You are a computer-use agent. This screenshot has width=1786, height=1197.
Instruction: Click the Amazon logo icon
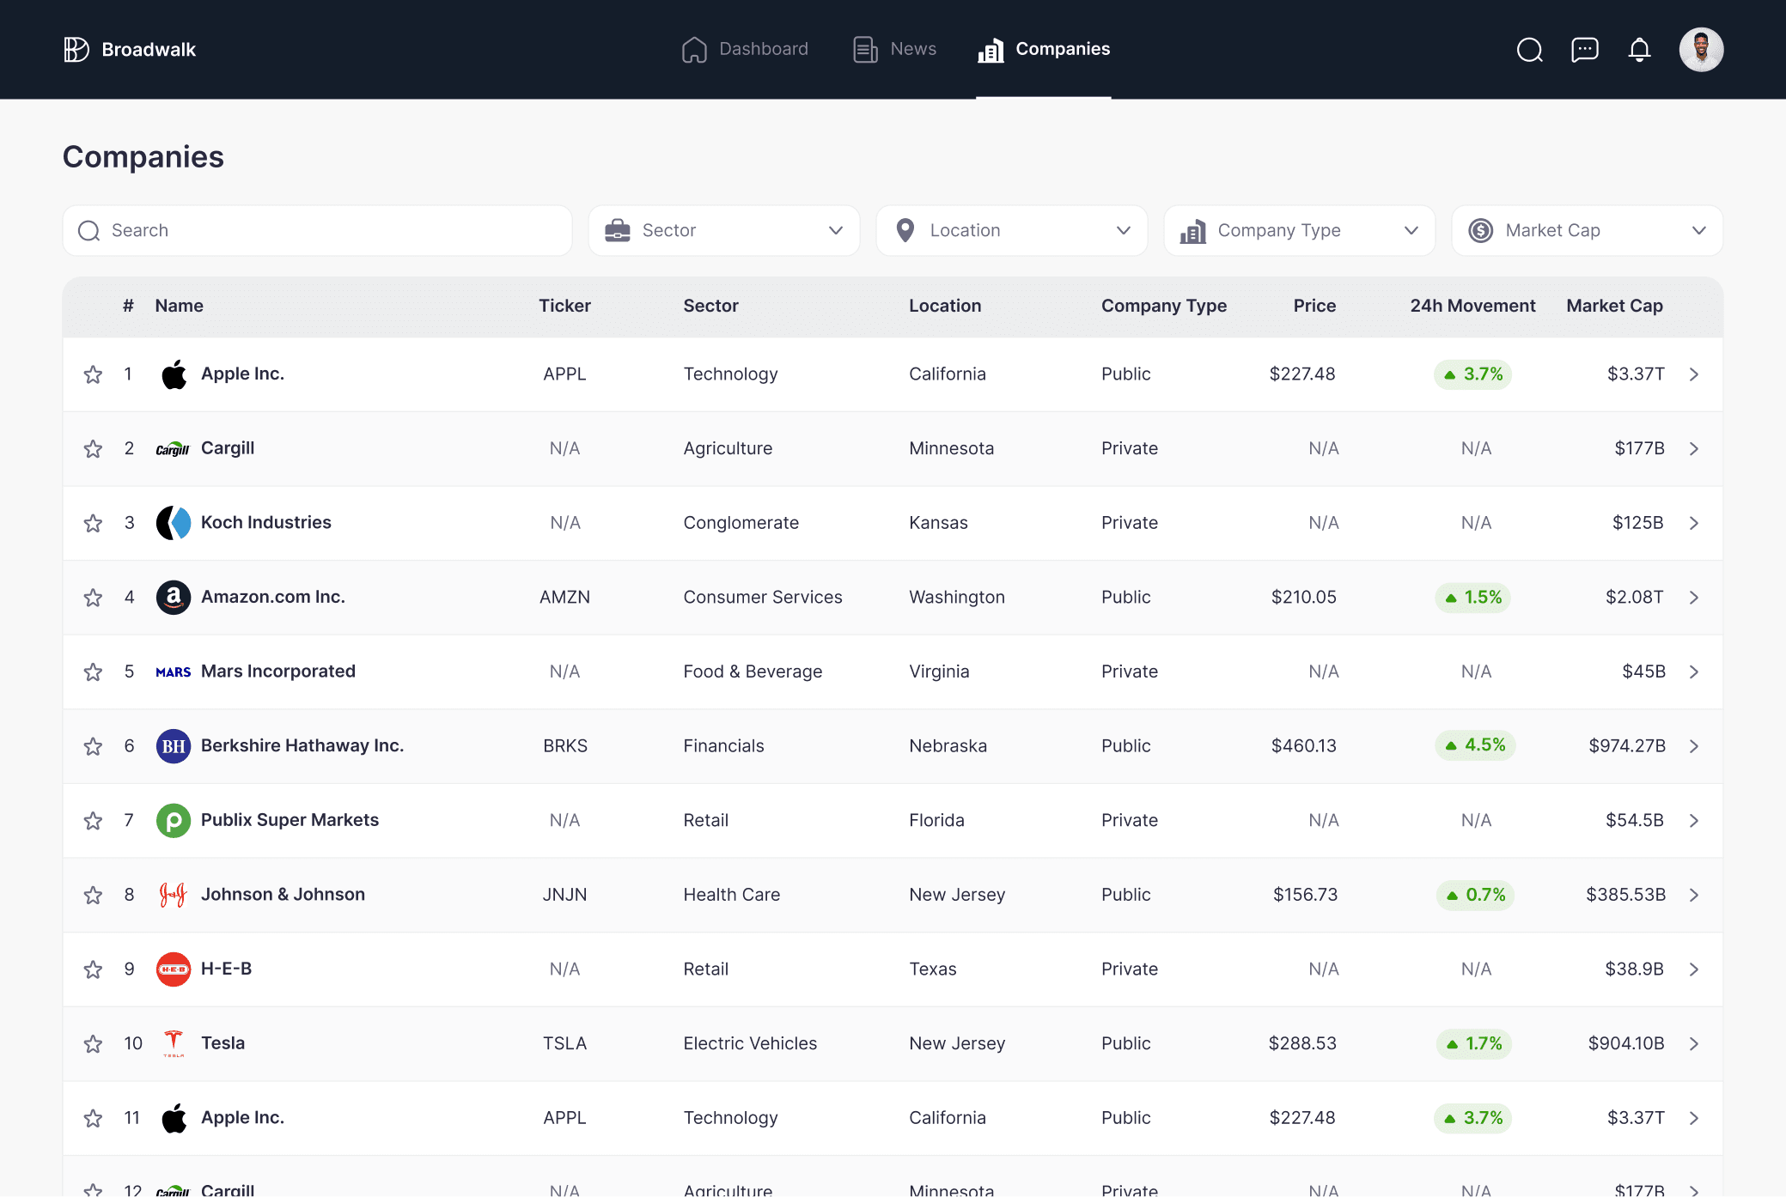(174, 598)
